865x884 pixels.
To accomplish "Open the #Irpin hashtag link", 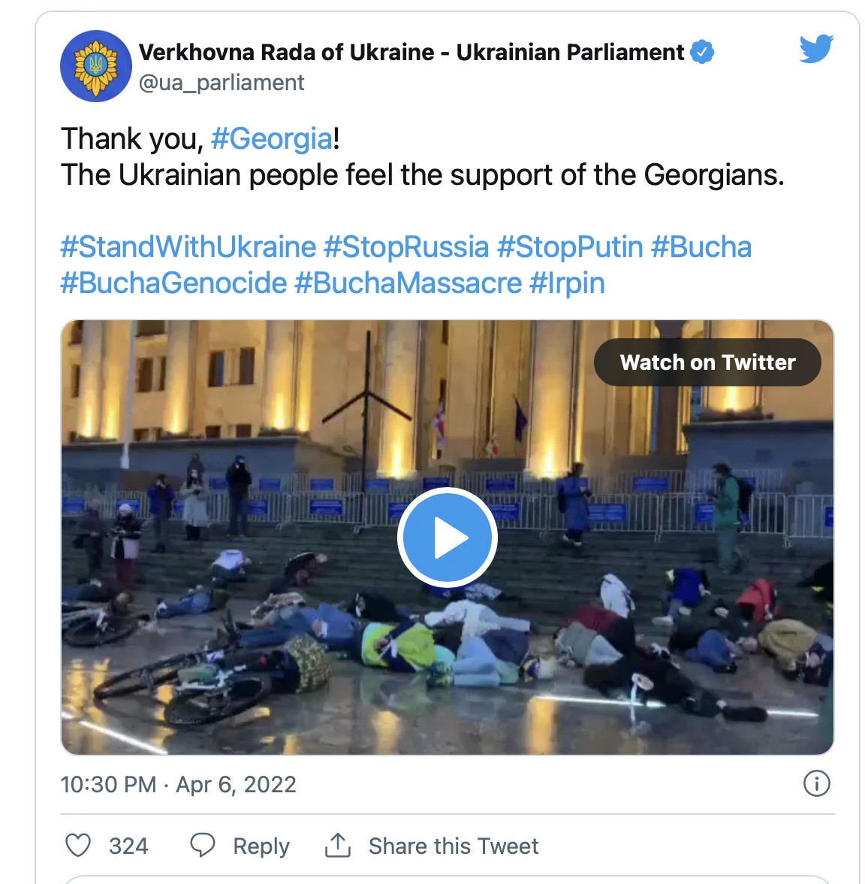I will click(x=567, y=283).
